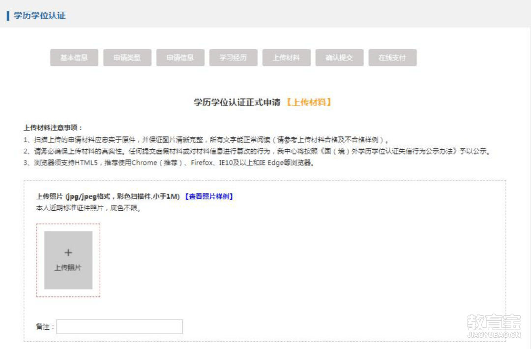531x349 pixels.
Task: Focus the 备注 input field
Action: [119, 327]
